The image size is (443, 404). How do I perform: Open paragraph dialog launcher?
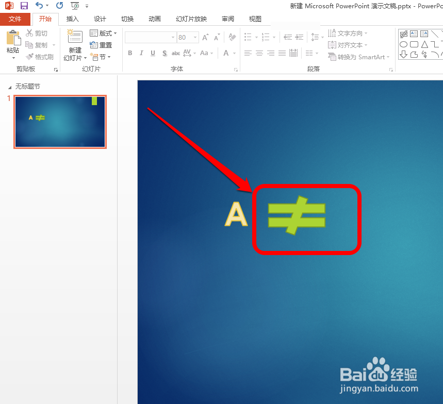point(391,70)
